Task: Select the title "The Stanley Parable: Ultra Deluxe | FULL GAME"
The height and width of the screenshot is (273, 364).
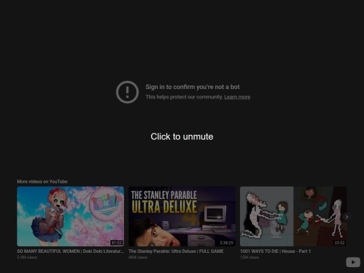Action: point(176,251)
